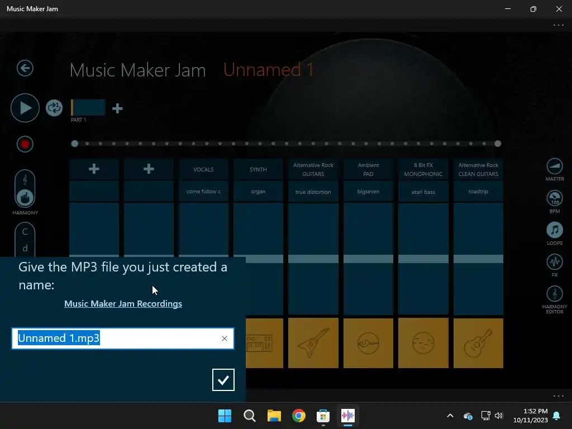This screenshot has height=429, width=572.
Task: Select the SYNTH track header
Action: pyautogui.click(x=258, y=169)
